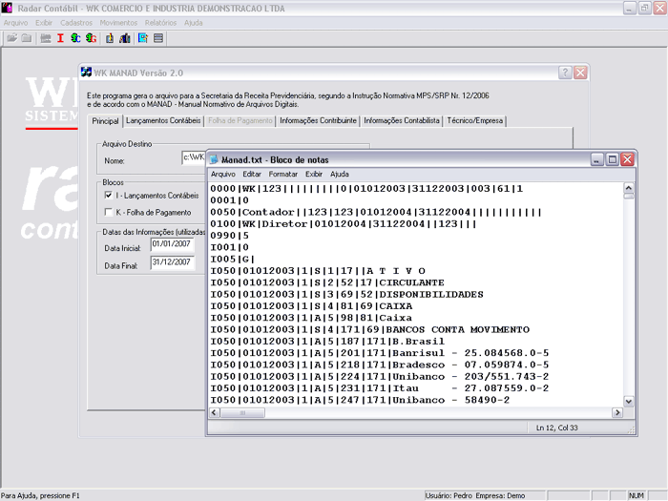Click the Data Inicial date field
The image size is (668, 501).
(172, 245)
